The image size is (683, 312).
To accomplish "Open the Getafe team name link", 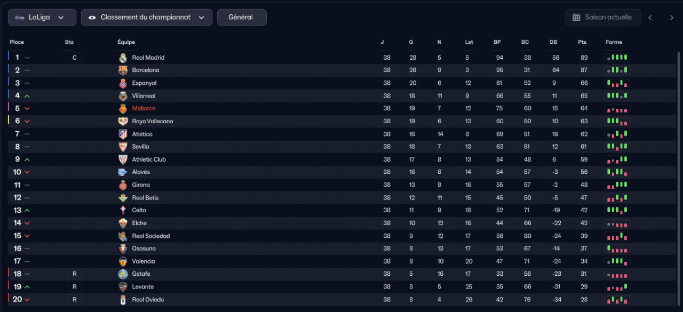I will tap(141, 274).
